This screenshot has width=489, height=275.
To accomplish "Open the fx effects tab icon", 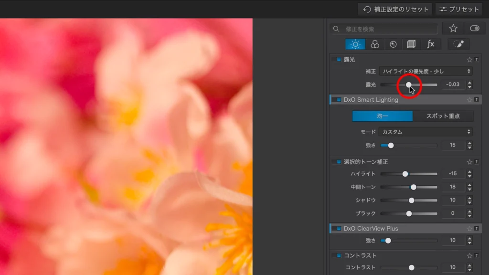I will (430, 44).
